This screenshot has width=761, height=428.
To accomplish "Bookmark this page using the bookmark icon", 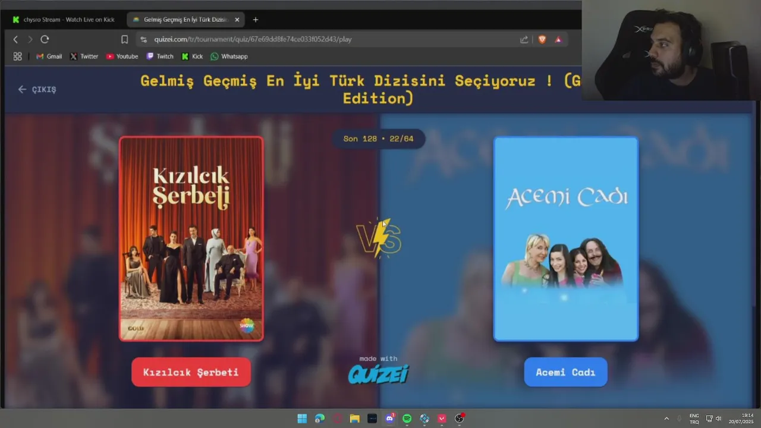I will click(x=124, y=39).
